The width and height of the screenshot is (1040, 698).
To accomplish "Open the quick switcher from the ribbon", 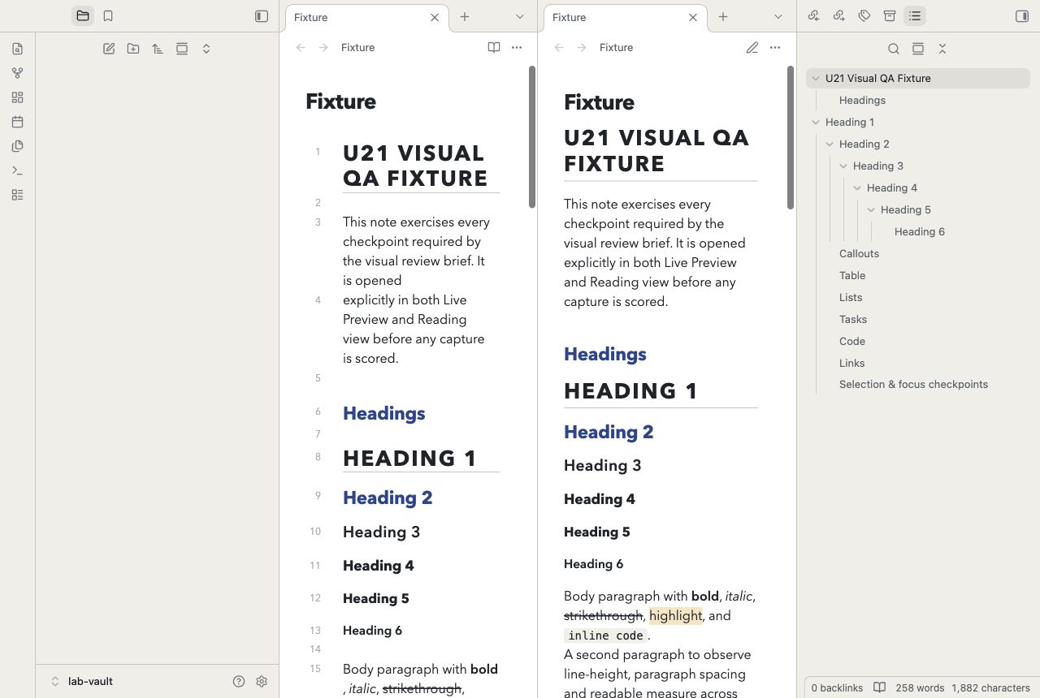I will point(18,49).
